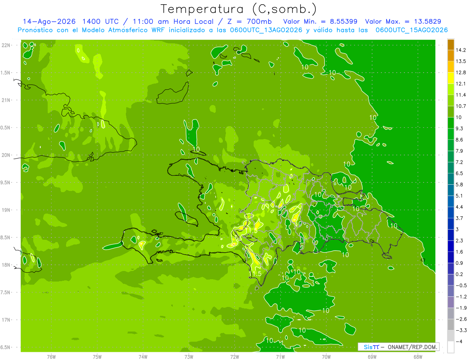Pick the blue swatch between 3 and 3.7

click(451, 224)
